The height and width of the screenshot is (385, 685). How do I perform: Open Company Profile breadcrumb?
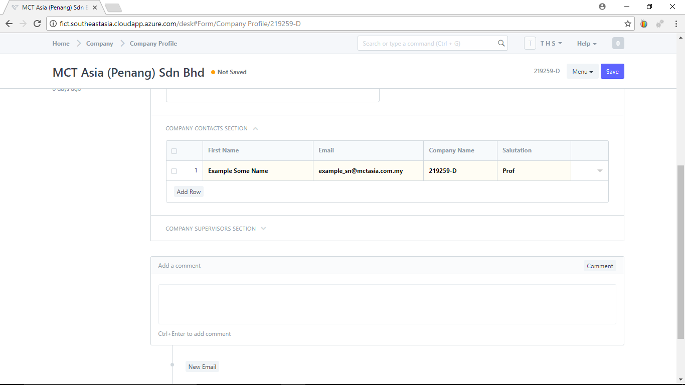153,44
